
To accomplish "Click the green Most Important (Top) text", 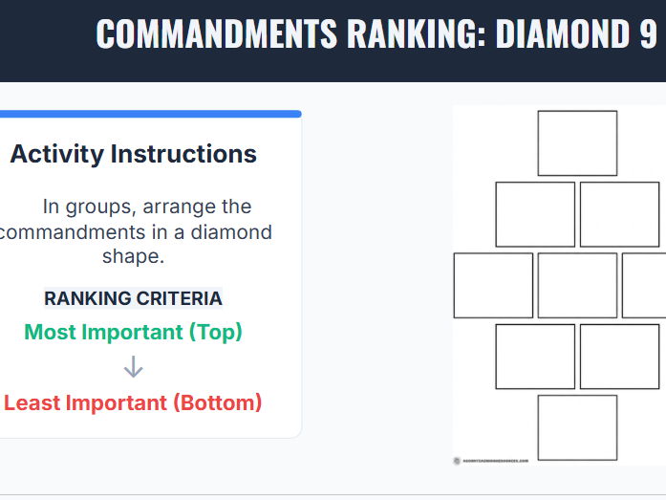I will 134,332.
